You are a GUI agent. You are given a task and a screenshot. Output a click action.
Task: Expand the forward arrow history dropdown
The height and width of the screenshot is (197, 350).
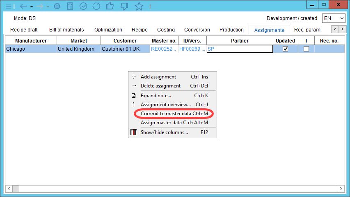[x=48, y=7]
